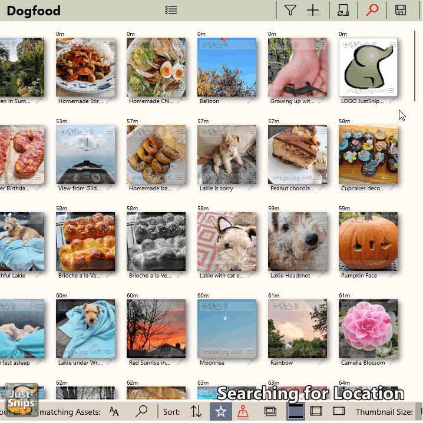Toggle the sort direction arrows
Image resolution: width=423 pixels, height=423 pixels.
click(x=196, y=411)
